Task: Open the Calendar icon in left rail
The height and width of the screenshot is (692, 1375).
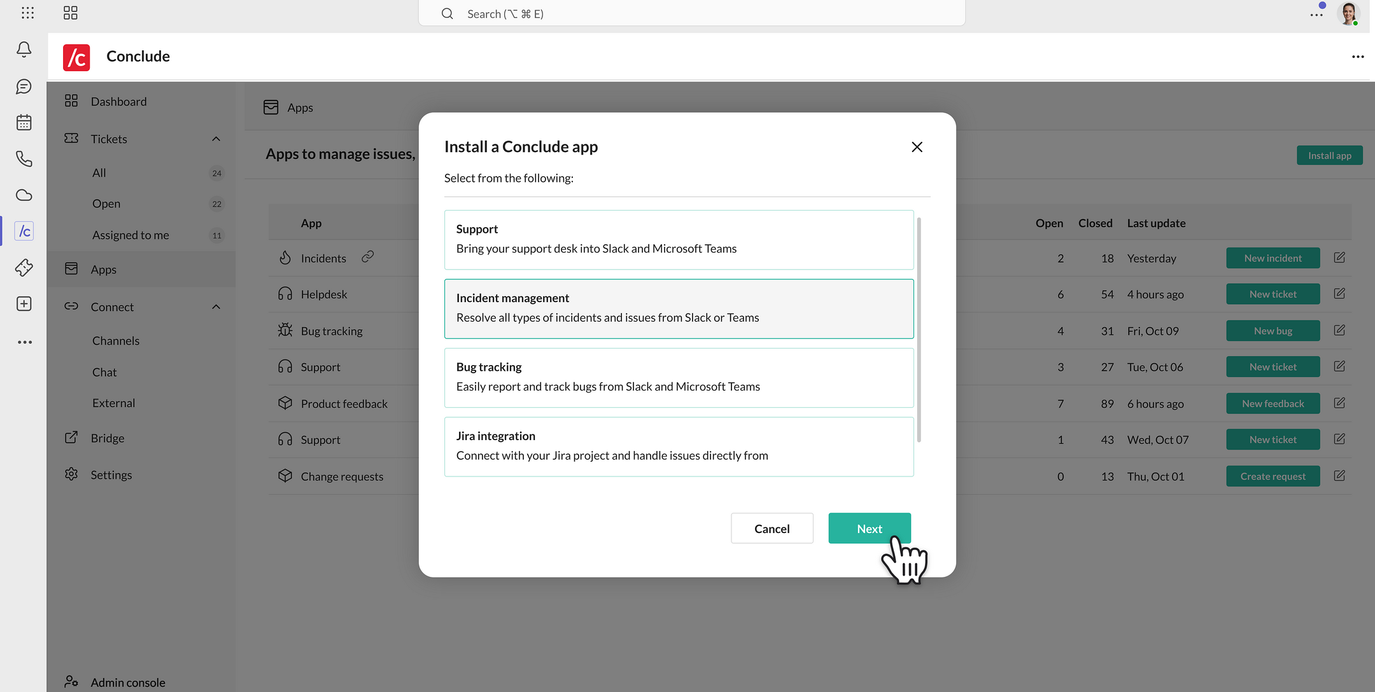Action: (24, 122)
